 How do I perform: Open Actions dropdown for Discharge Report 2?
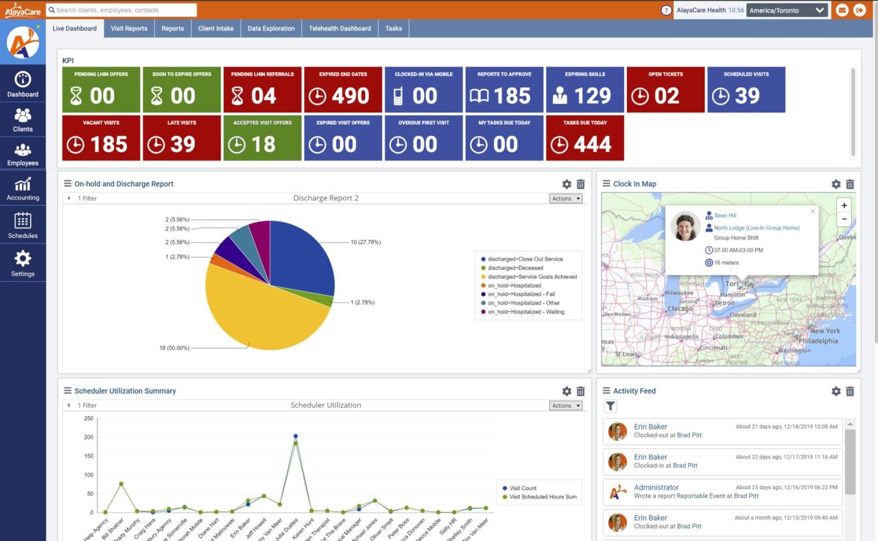coord(566,198)
